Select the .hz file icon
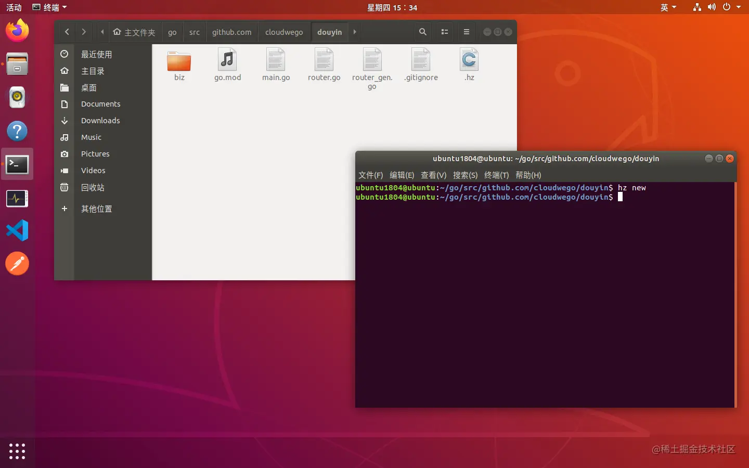 [x=469, y=60]
